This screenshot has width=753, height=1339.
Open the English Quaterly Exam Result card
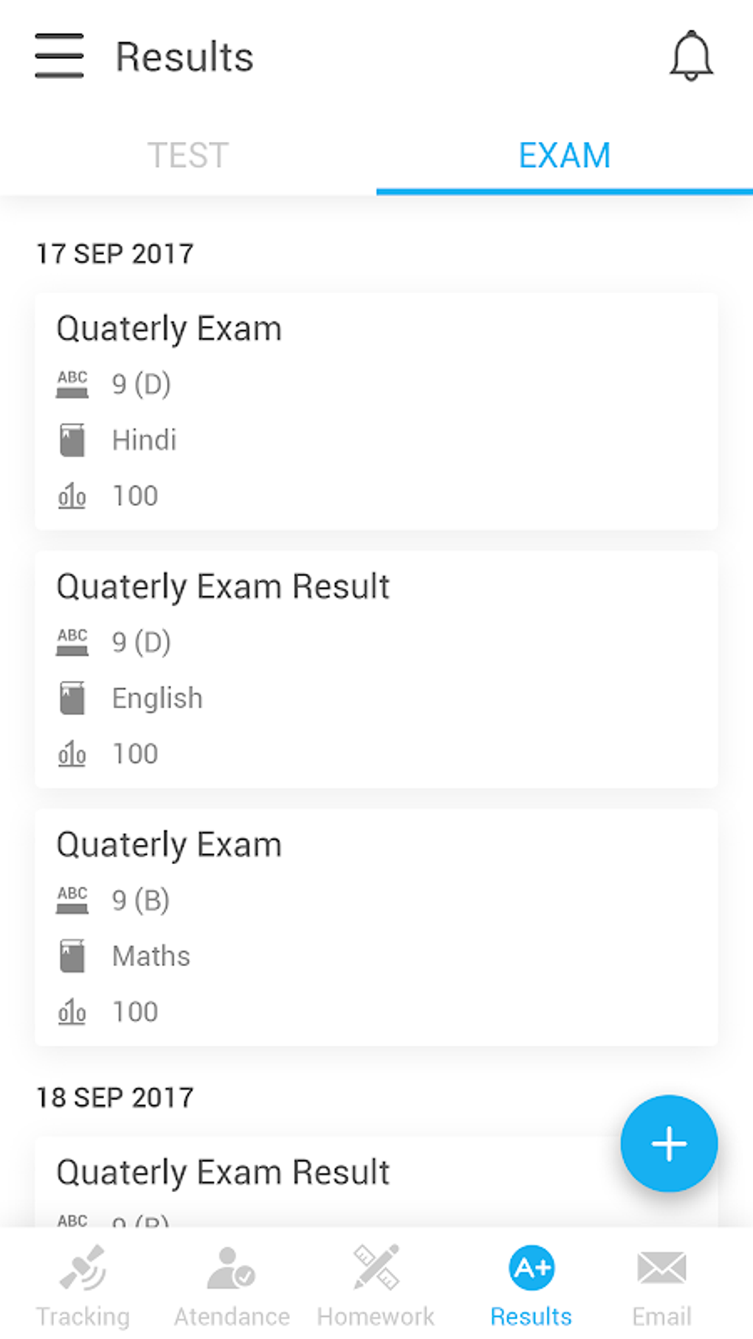[x=376, y=669]
